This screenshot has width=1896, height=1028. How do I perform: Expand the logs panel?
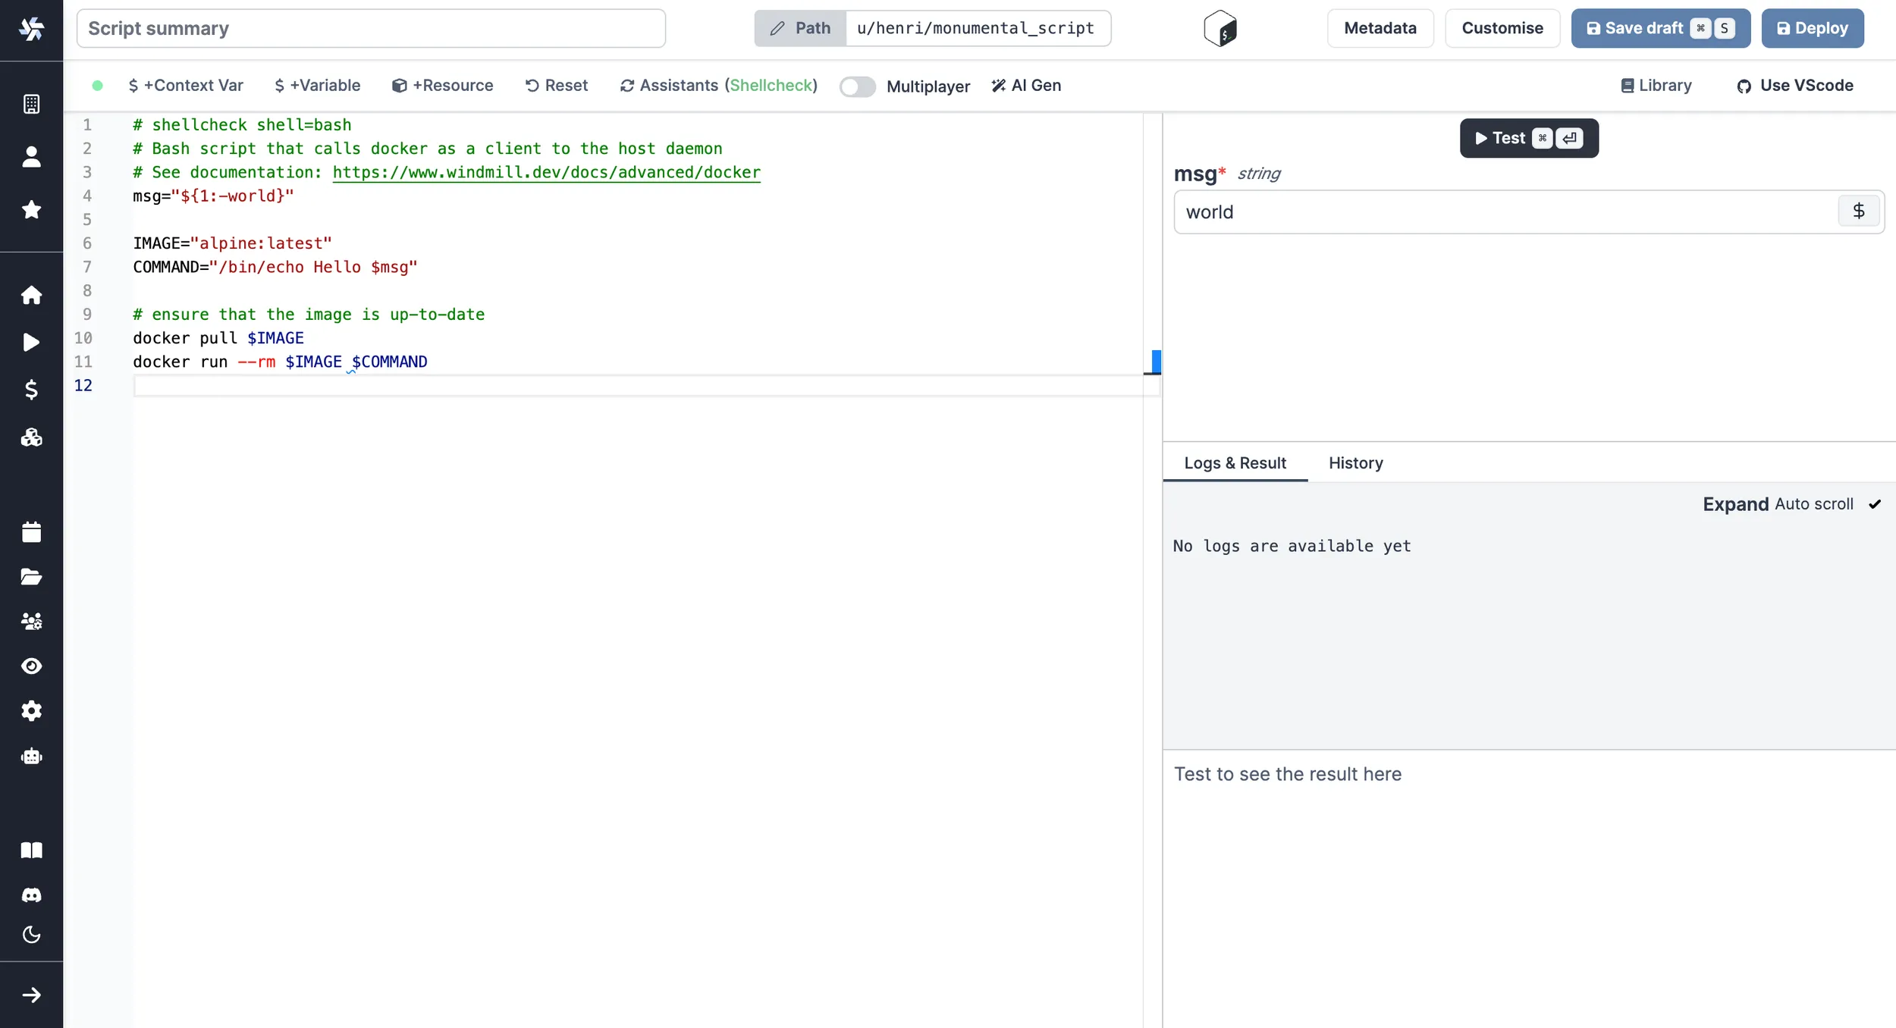[1735, 504]
